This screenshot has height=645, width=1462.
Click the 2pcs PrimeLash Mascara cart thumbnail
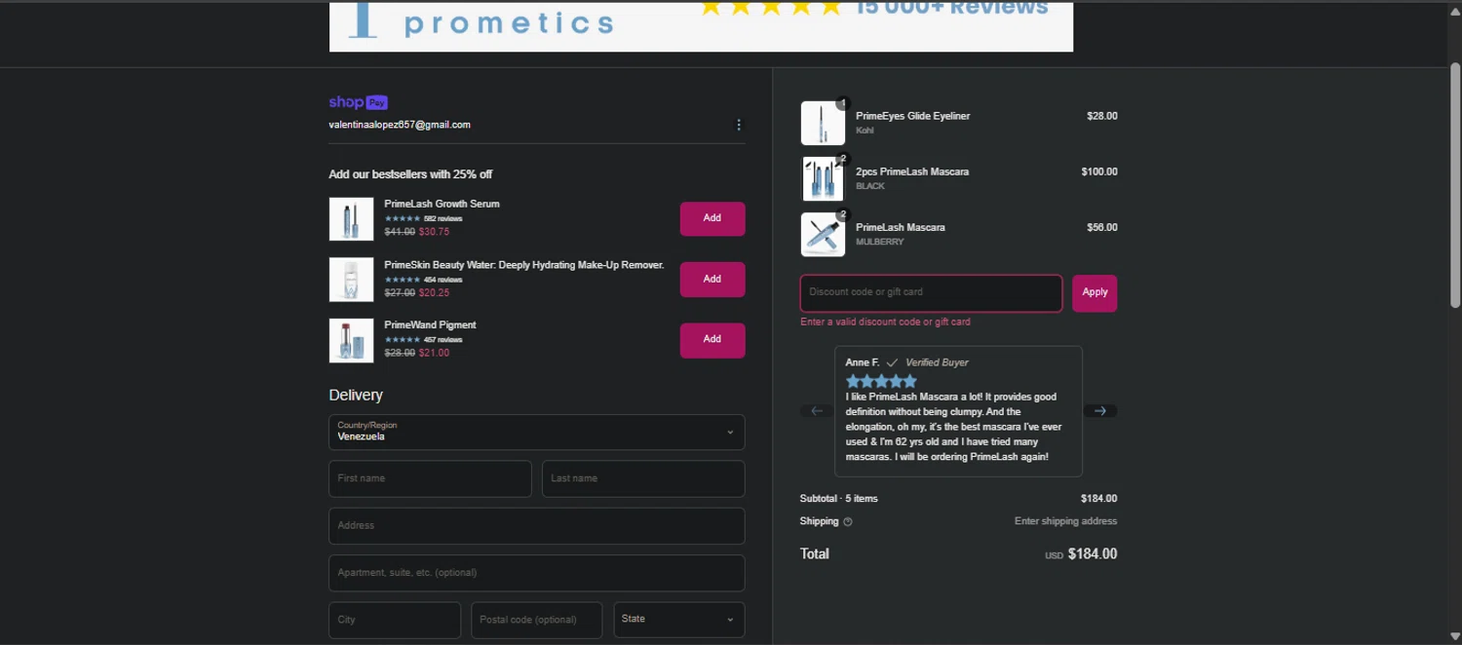[823, 178]
